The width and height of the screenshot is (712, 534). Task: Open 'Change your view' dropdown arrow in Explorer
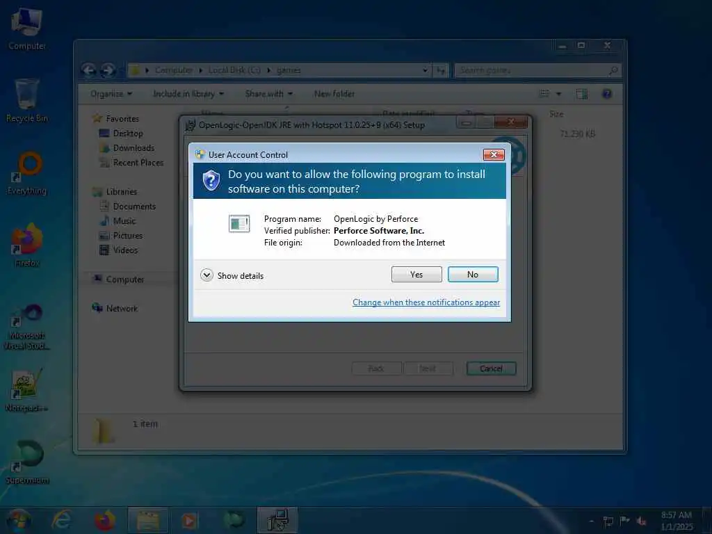(x=559, y=94)
